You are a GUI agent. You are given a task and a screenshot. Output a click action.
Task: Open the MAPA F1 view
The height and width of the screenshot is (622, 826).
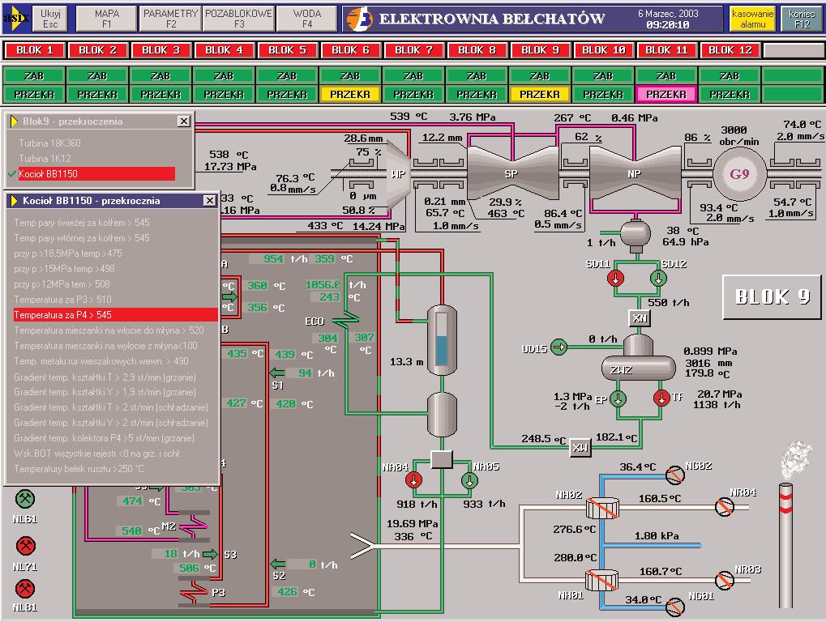coord(107,19)
